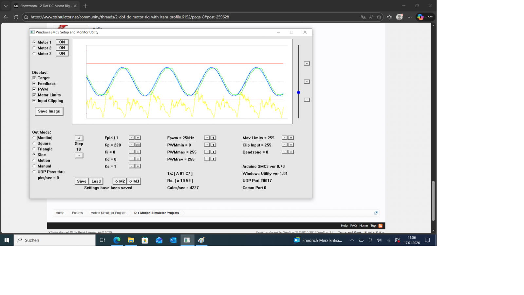Open the volume control in the system tray

coord(379,240)
